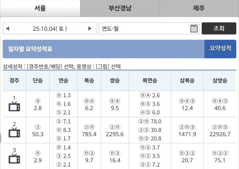Click the 연승 column header

(x=63, y=81)
